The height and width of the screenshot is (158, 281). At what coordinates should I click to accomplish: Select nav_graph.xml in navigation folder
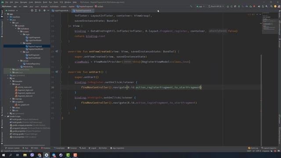23,104
